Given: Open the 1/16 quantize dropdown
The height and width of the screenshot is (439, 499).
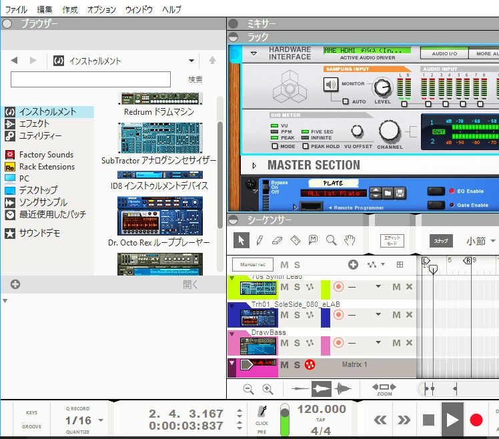Looking at the screenshot, I should (x=101, y=420).
